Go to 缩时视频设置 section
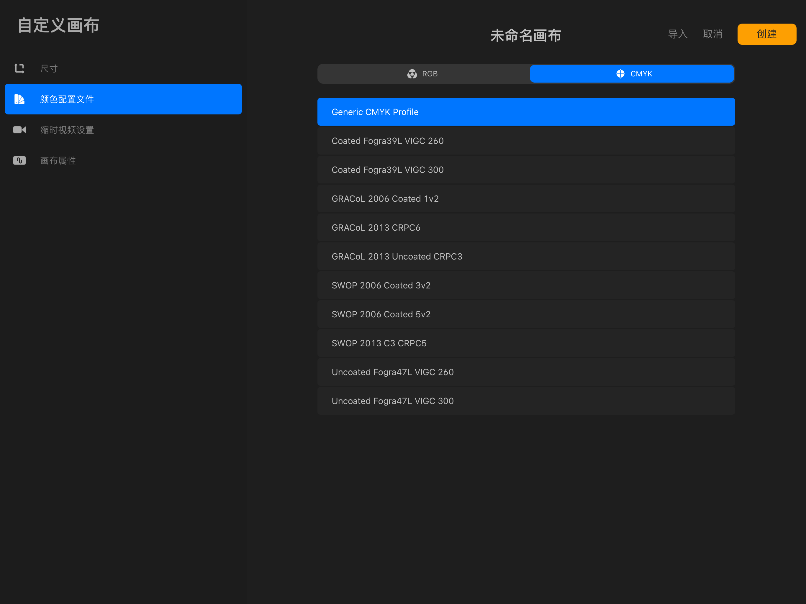 coord(67,130)
